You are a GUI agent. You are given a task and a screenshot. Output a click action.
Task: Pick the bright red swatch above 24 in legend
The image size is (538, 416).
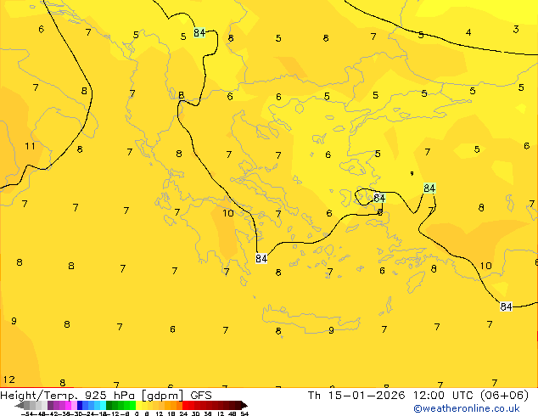(185, 405)
